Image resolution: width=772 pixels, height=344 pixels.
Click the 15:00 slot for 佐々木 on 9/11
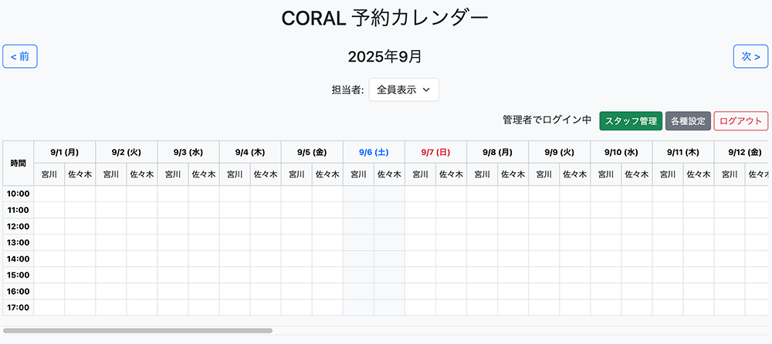tap(699, 275)
